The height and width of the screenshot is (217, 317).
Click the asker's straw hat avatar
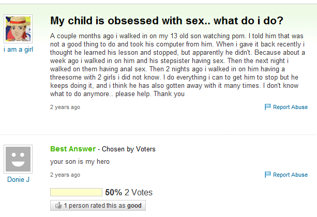click(x=18, y=28)
